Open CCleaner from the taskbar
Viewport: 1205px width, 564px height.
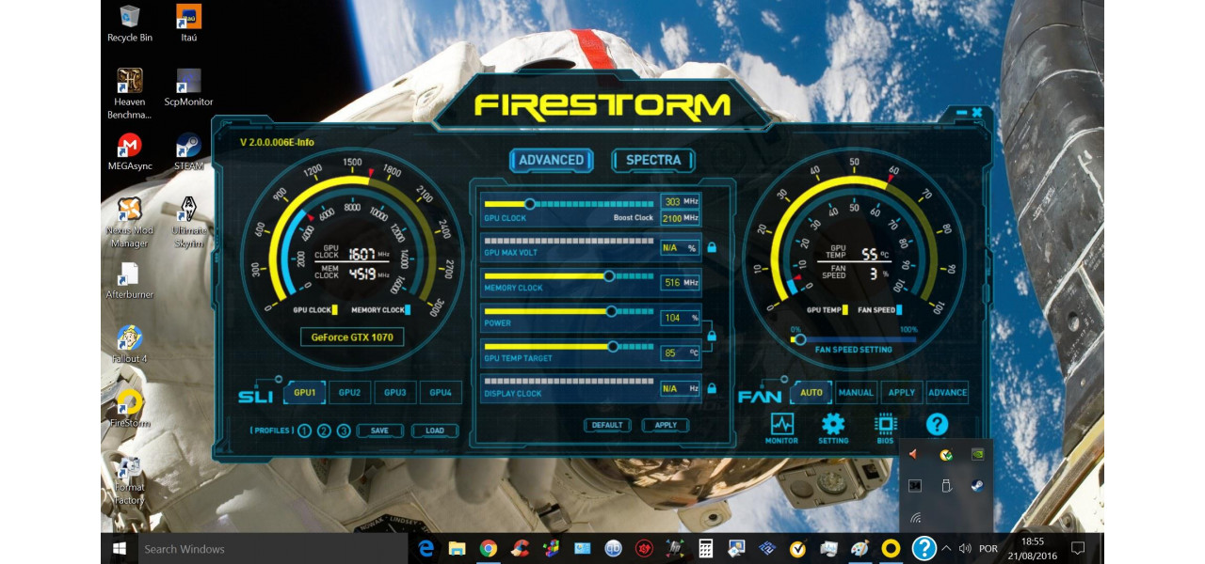pyautogui.click(x=519, y=548)
